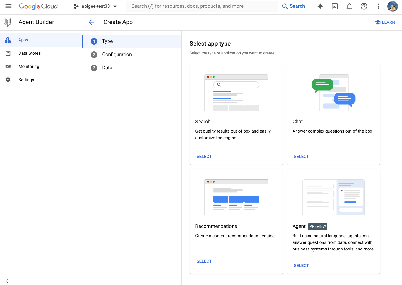The width and height of the screenshot is (402, 285).
Task: Click the Monitoring chart icon
Action: pyautogui.click(x=8, y=67)
